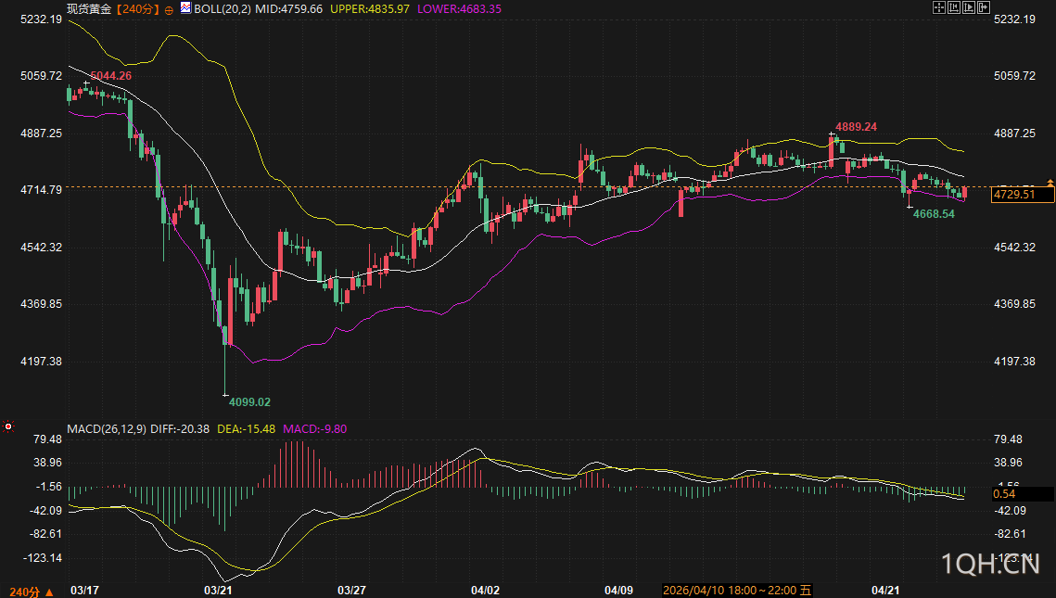
Task: Click the exit/expand panel arrow icon
Action: (x=983, y=7)
